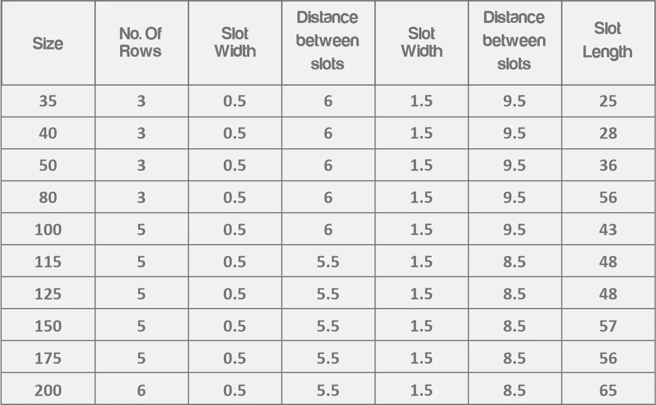
Task: Select slot length 43 in size 100 row
Action: 608,229
